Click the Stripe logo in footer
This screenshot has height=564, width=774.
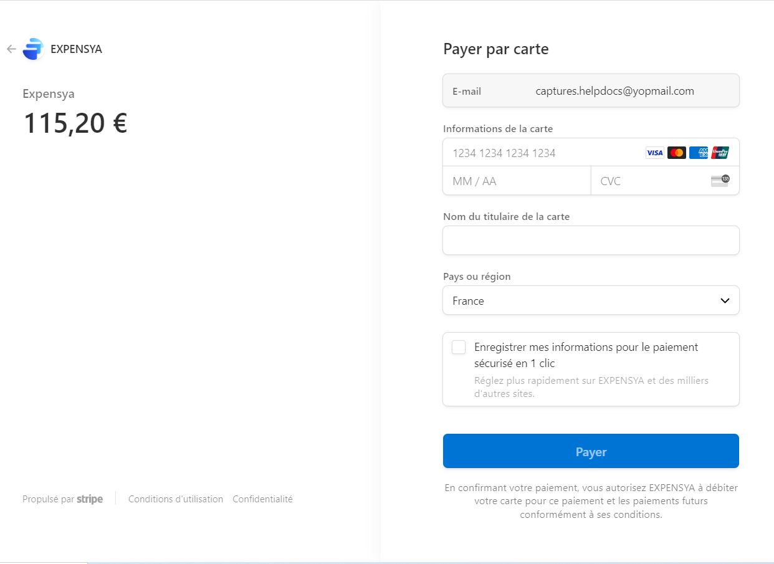click(x=90, y=499)
